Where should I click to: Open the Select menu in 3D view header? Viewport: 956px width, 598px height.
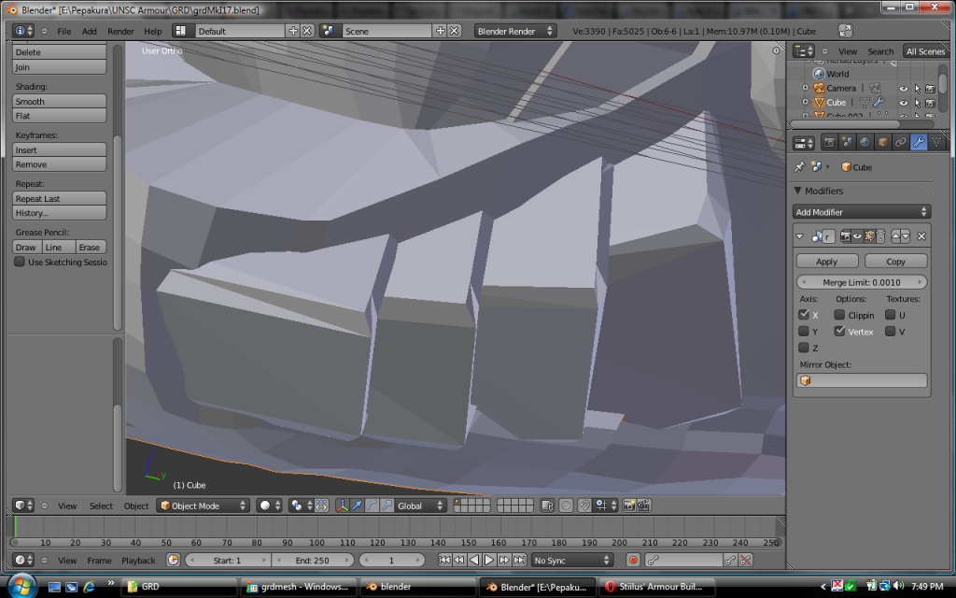click(x=101, y=505)
